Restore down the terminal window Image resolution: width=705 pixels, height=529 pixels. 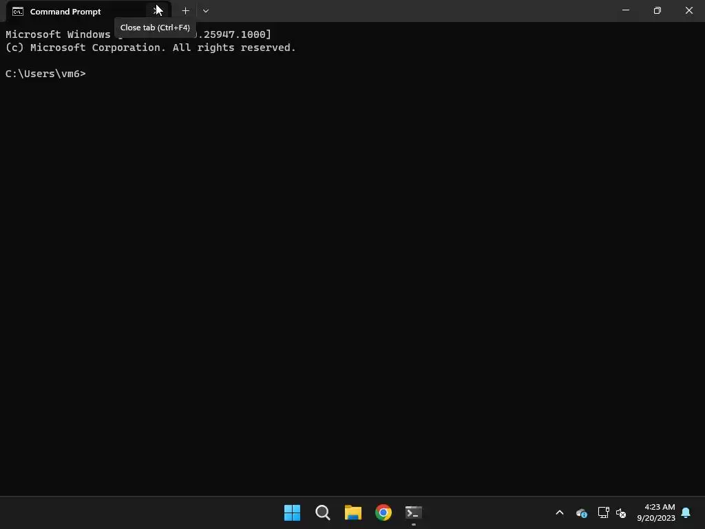[x=657, y=10]
